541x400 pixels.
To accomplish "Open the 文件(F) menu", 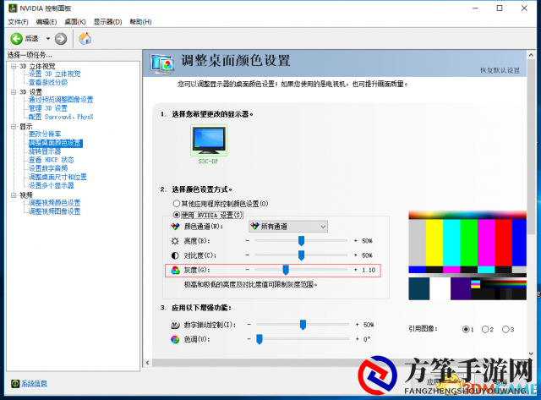I will click(18, 22).
